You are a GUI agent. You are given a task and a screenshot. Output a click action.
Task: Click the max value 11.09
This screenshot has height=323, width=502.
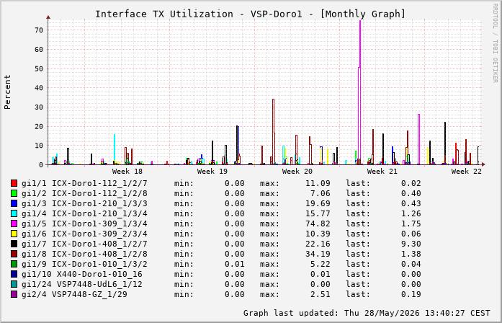click(x=318, y=183)
